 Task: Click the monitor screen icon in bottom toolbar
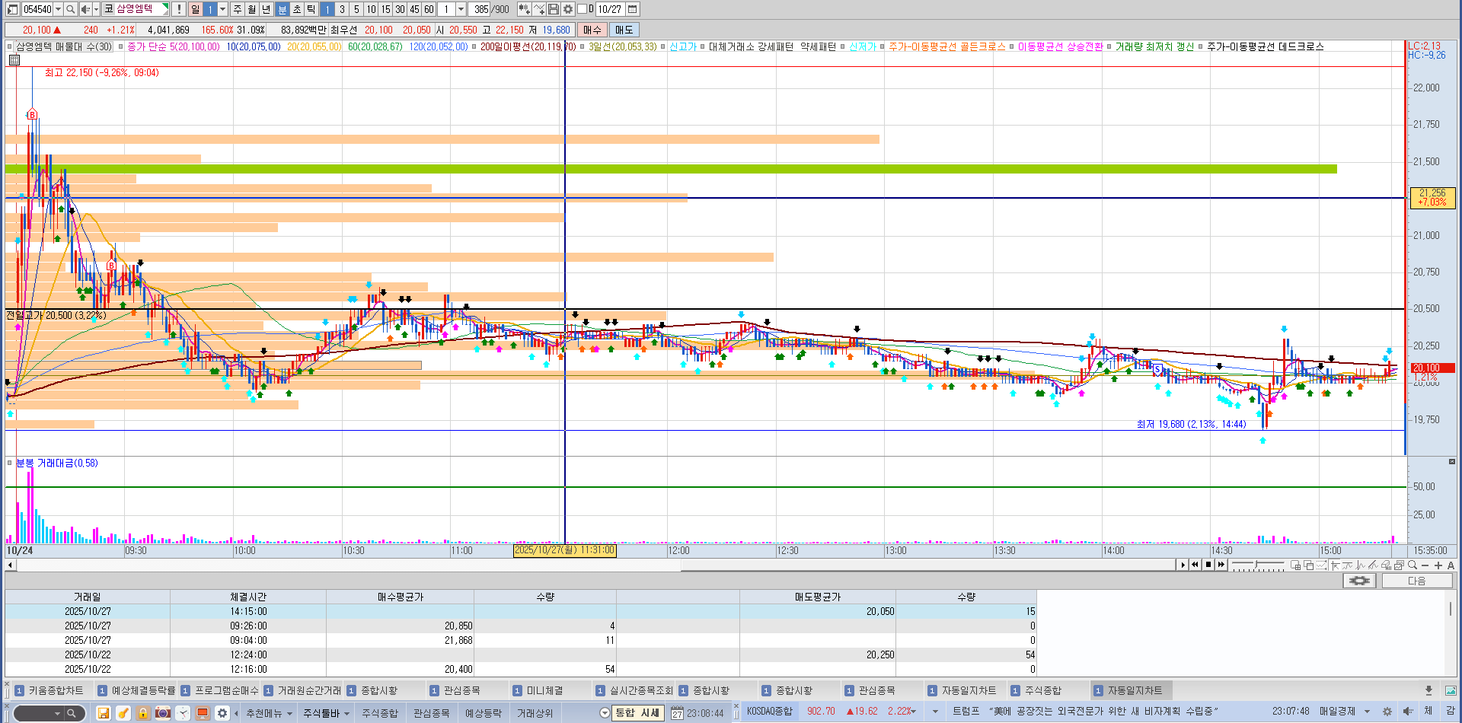pos(202,713)
